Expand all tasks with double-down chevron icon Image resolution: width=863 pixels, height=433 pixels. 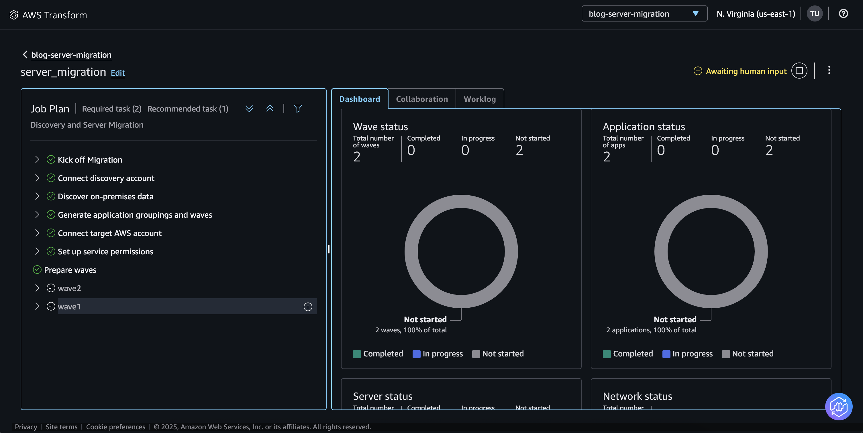point(249,108)
